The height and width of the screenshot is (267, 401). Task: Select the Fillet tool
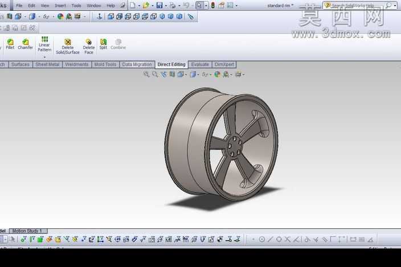(10, 44)
